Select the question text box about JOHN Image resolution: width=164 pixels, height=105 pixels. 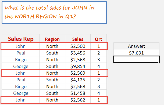54,12
